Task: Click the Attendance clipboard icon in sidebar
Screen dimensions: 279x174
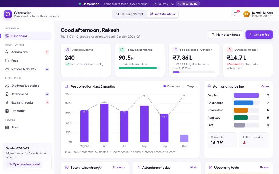Action: pyautogui.click(x=7, y=94)
